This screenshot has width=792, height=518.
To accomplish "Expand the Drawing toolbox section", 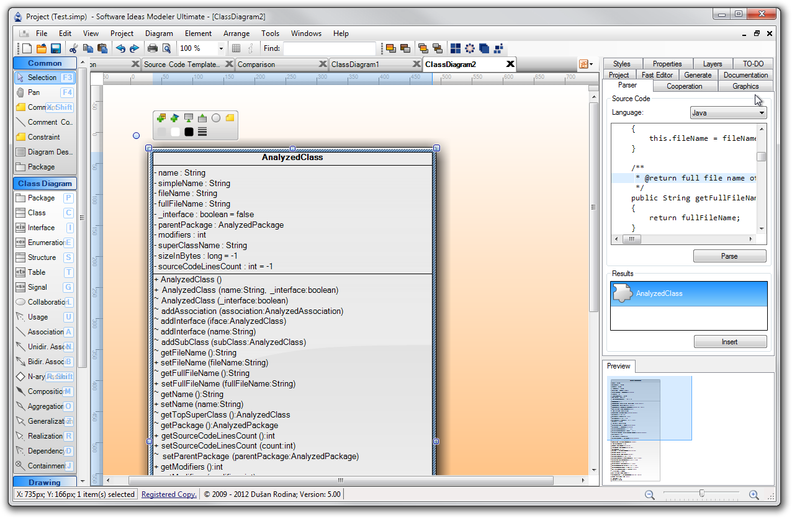I will click(x=45, y=482).
